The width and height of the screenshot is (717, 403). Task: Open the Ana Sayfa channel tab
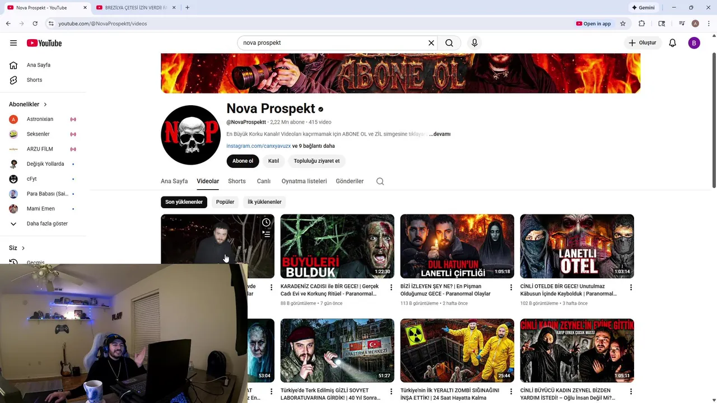click(174, 181)
